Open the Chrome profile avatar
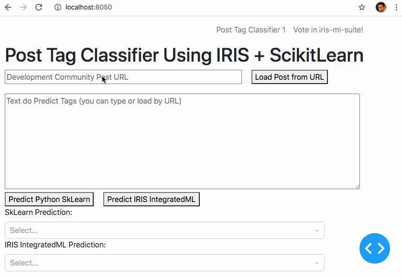The image size is (402, 278). click(380, 7)
